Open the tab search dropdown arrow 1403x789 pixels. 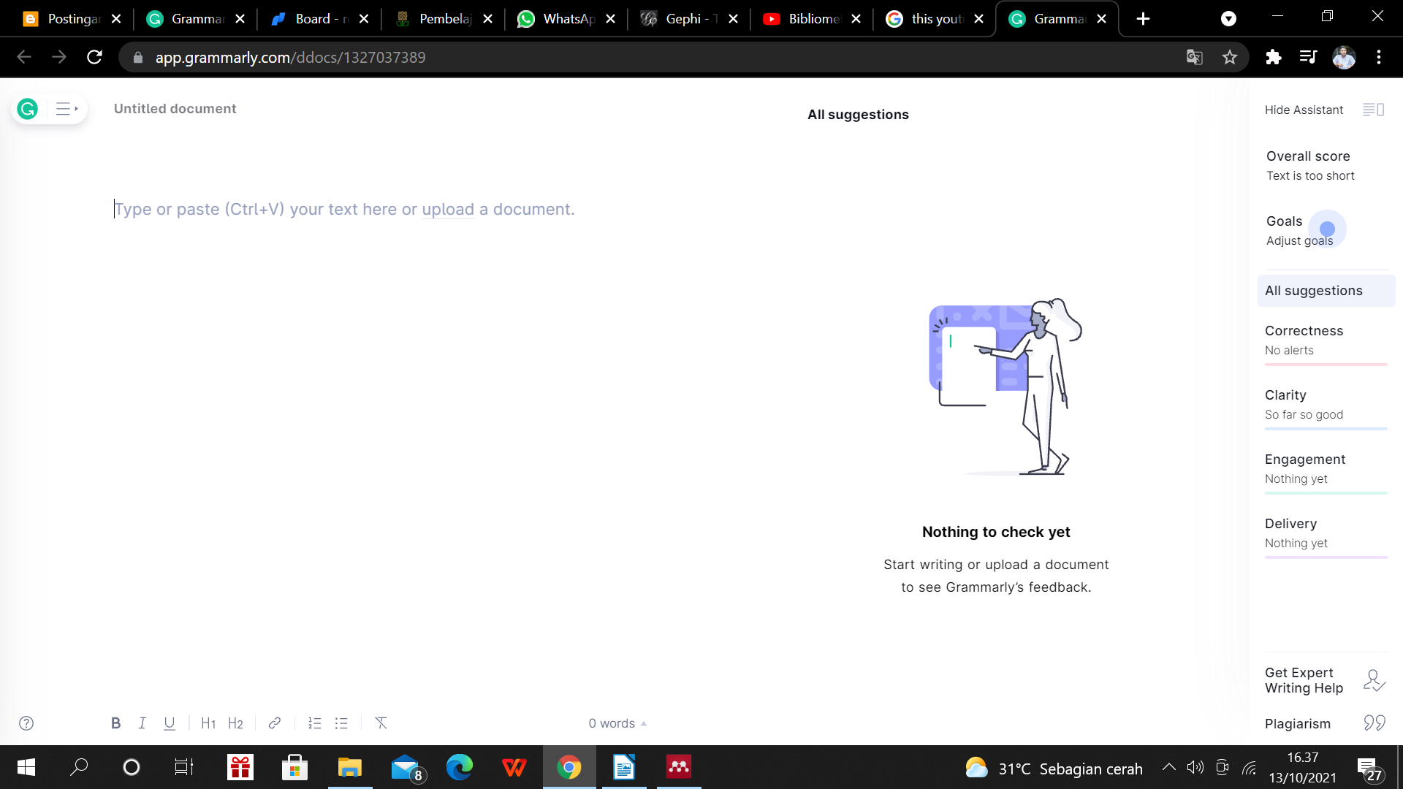pos(1229,19)
